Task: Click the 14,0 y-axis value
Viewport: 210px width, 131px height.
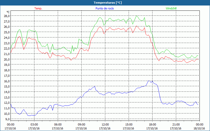Action: [7, 92]
